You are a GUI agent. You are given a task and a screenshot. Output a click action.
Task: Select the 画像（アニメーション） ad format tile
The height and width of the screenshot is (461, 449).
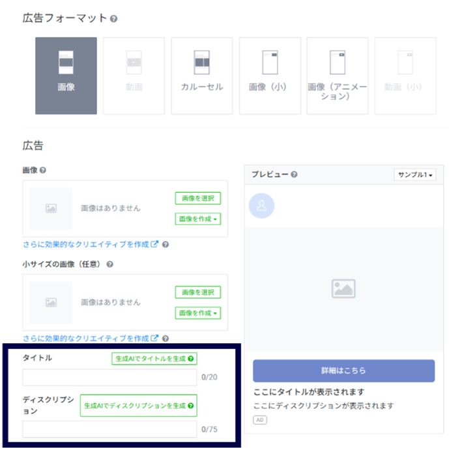pyautogui.click(x=337, y=76)
